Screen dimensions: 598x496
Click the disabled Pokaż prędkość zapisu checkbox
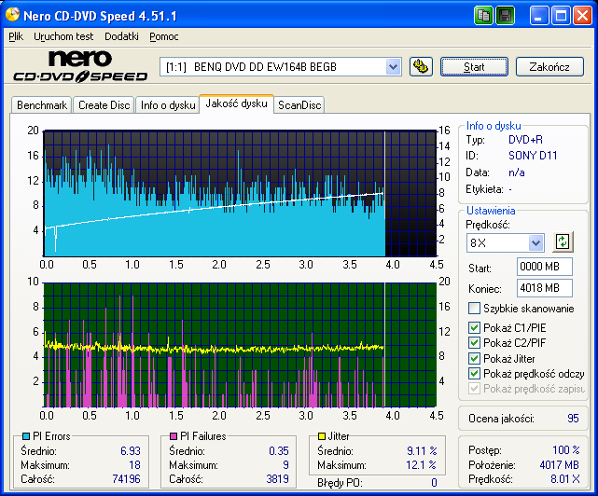click(x=474, y=389)
